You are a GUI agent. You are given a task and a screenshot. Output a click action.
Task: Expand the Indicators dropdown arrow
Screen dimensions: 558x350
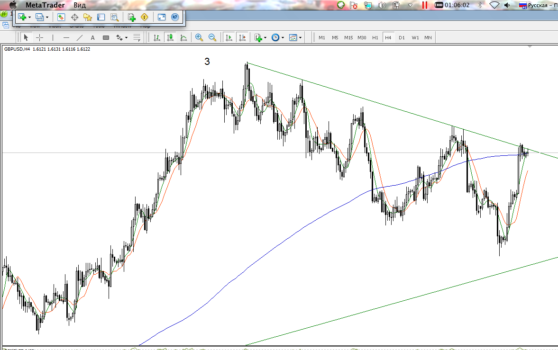[x=265, y=38]
